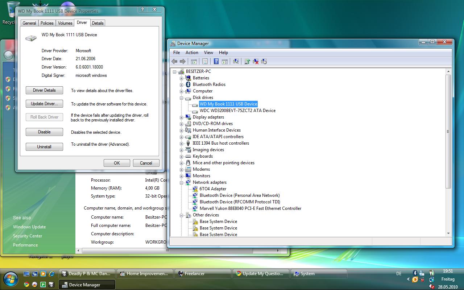Open the View menu
This screenshot has height=290, width=464.
coord(208,53)
